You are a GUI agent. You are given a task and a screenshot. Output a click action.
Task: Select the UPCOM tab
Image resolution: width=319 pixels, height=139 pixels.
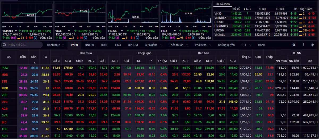[x=133, y=45]
